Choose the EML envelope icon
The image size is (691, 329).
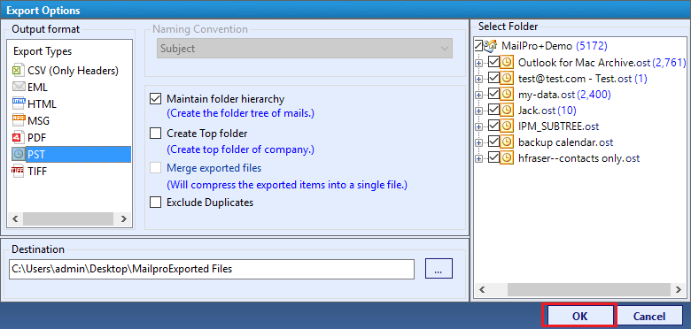(x=19, y=87)
